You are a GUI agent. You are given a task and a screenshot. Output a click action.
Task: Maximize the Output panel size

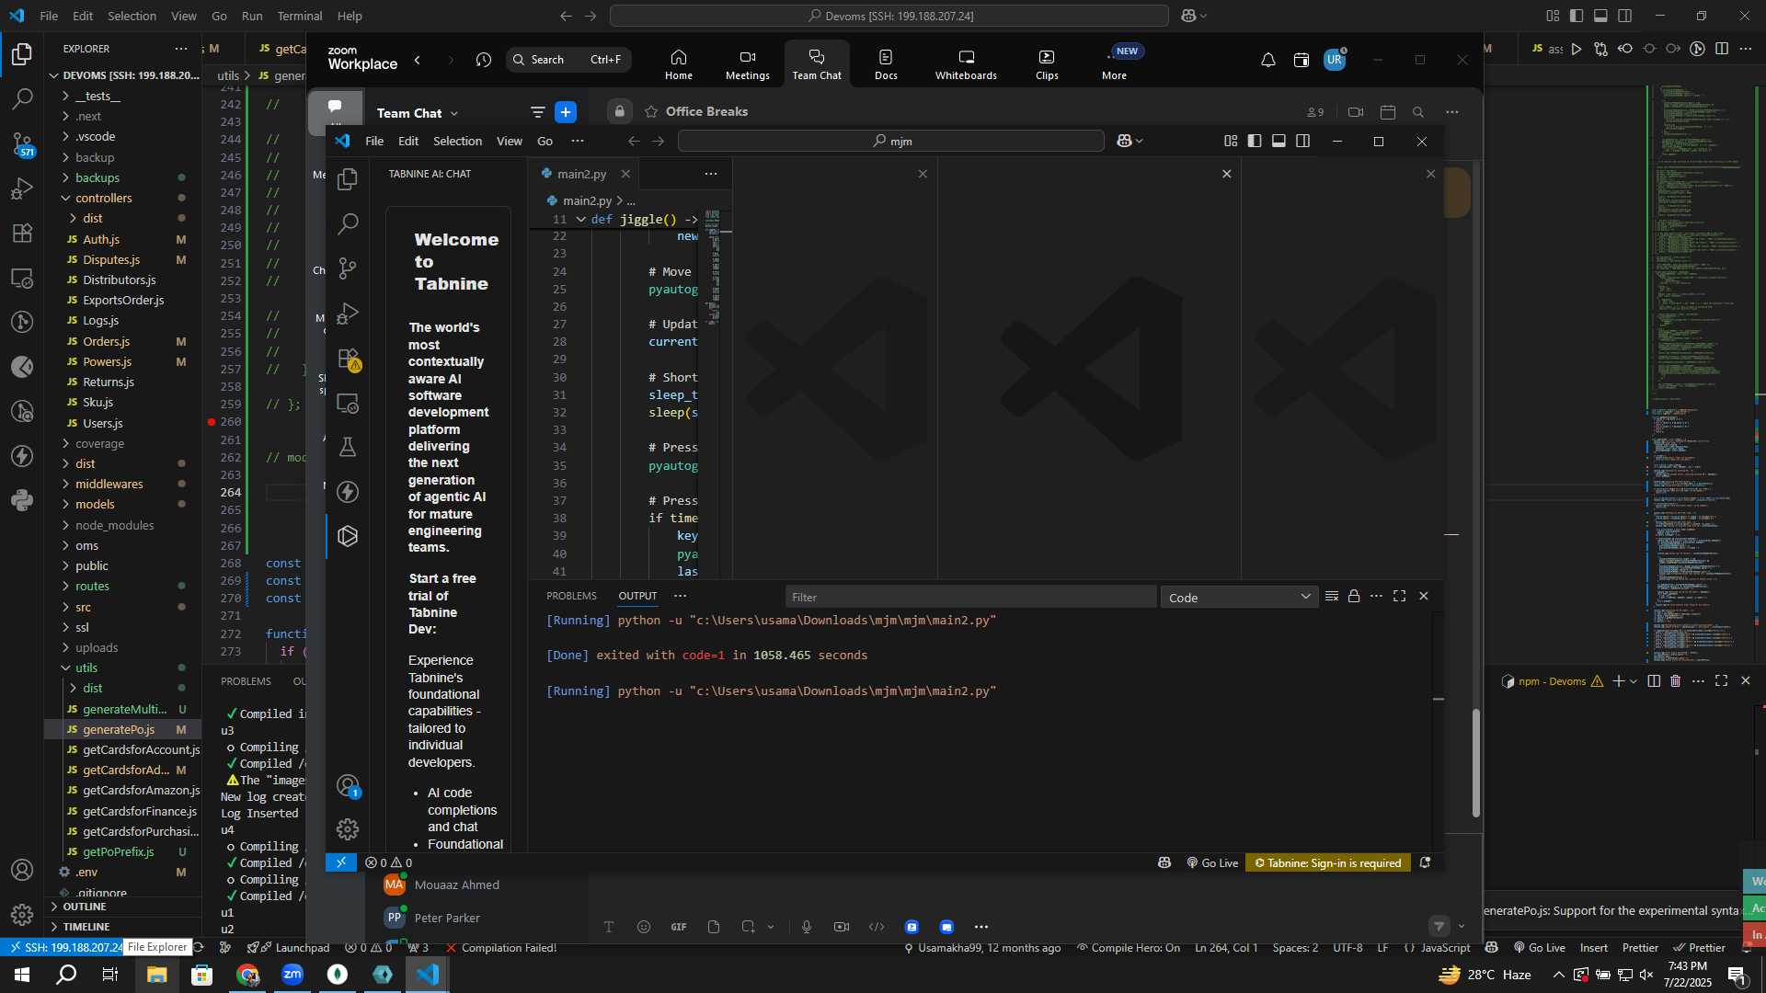point(1399,597)
